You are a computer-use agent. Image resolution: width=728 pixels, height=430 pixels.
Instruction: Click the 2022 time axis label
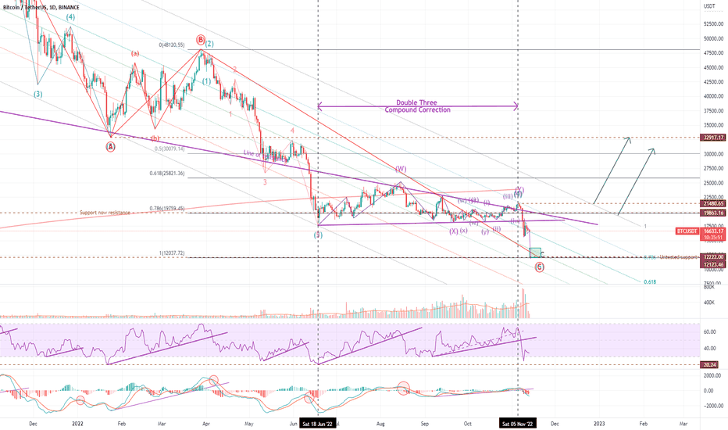(x=77, y=424)
